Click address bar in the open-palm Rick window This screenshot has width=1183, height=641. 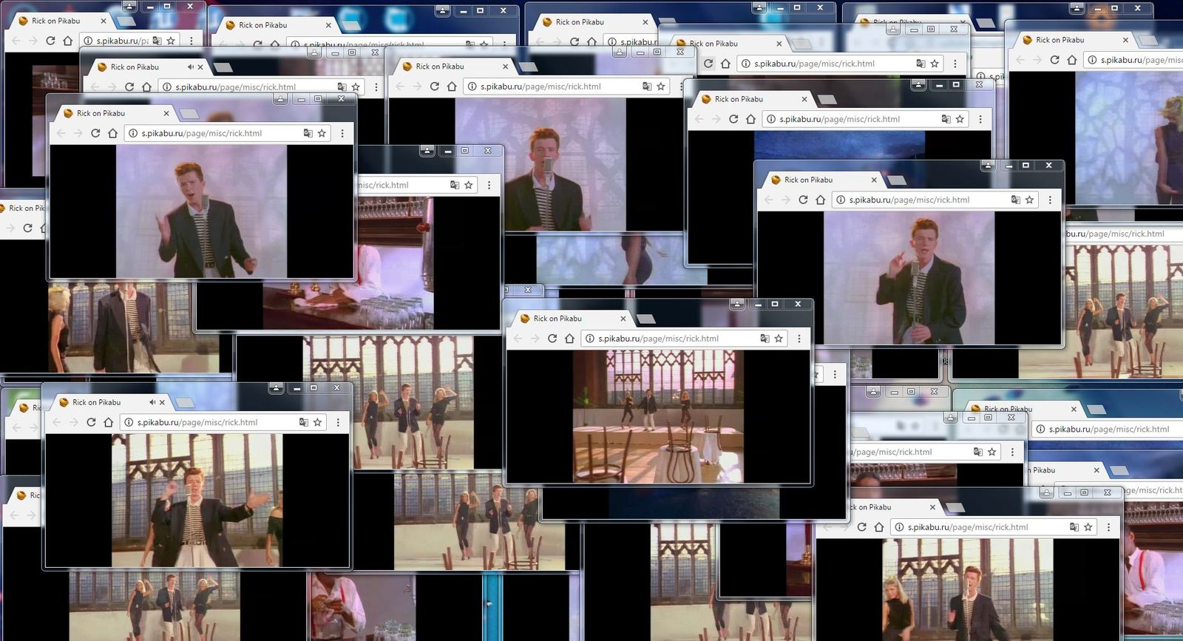[x=228, y=133]
